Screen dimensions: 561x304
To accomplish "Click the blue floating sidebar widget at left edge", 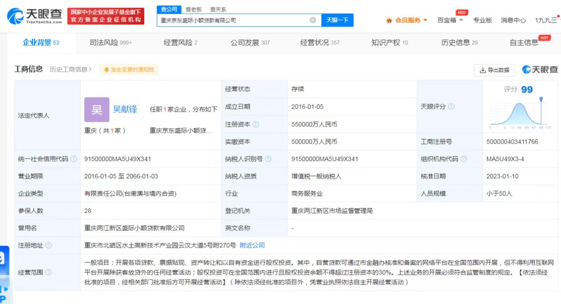I will click(x=4, y=275).
